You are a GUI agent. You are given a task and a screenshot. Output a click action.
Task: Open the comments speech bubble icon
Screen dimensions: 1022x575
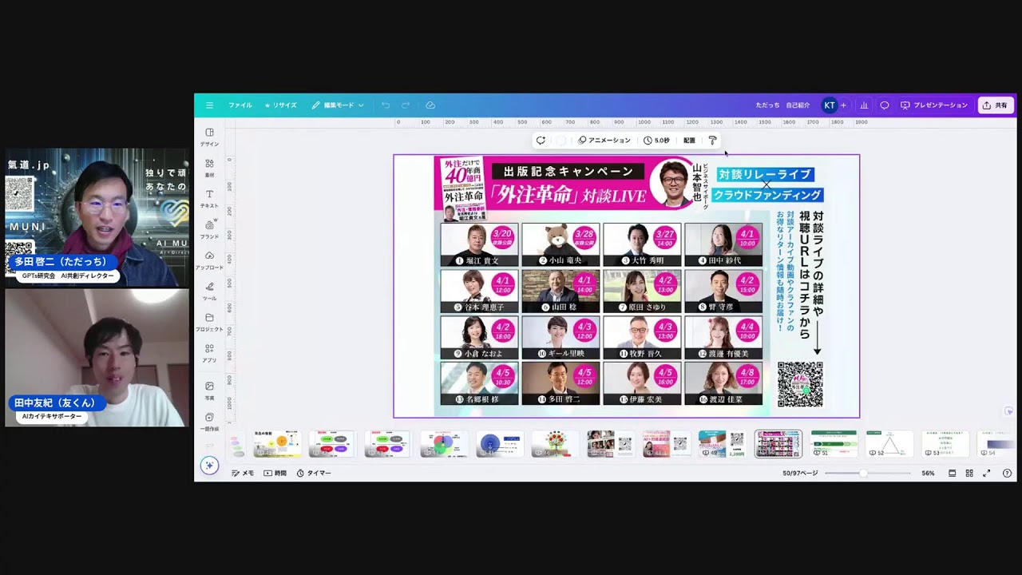click(885, 105)
